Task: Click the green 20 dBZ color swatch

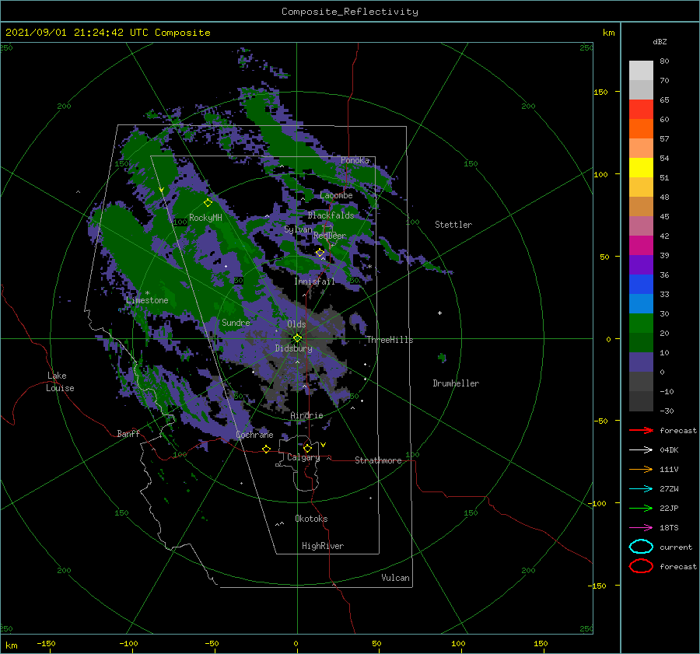Action: (641, 323)
